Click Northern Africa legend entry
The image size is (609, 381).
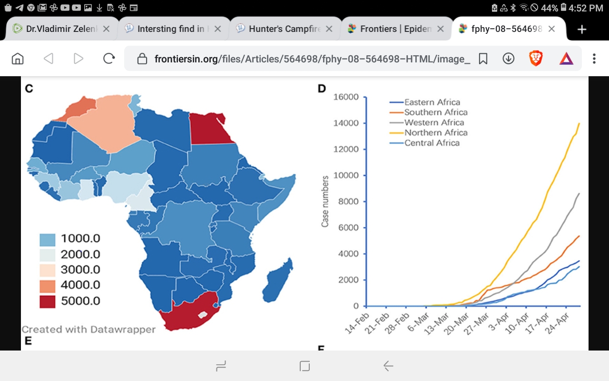click(429, 133)
